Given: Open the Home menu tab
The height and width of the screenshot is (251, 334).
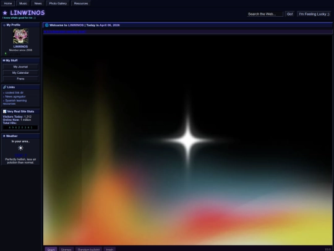Looking at the screenshot, I should pos(8,4).
